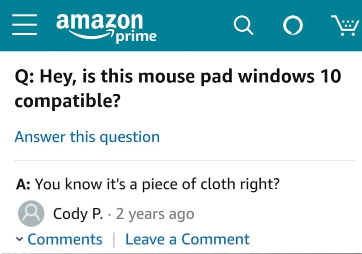Open the hamburger navigation menu
The height and width of the screenshot is (254, 362).
[x=24, y=25]
